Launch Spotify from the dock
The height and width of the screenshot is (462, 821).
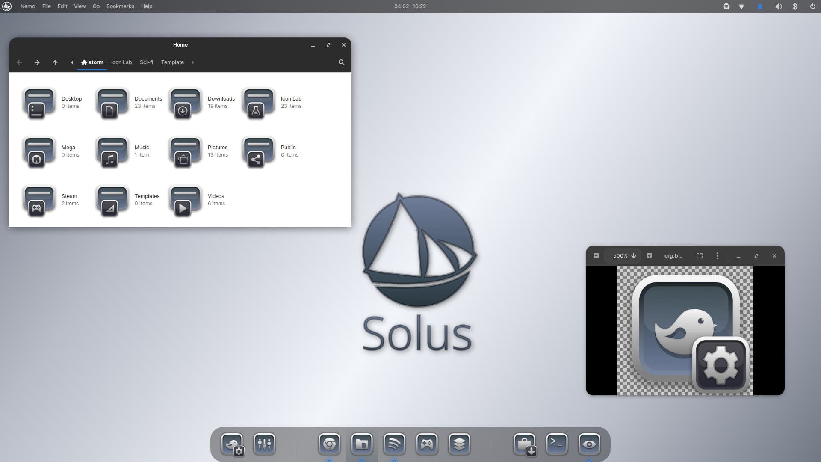tap(394, 444)
